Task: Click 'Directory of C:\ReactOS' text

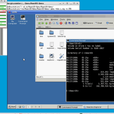Action: point(80,53)
